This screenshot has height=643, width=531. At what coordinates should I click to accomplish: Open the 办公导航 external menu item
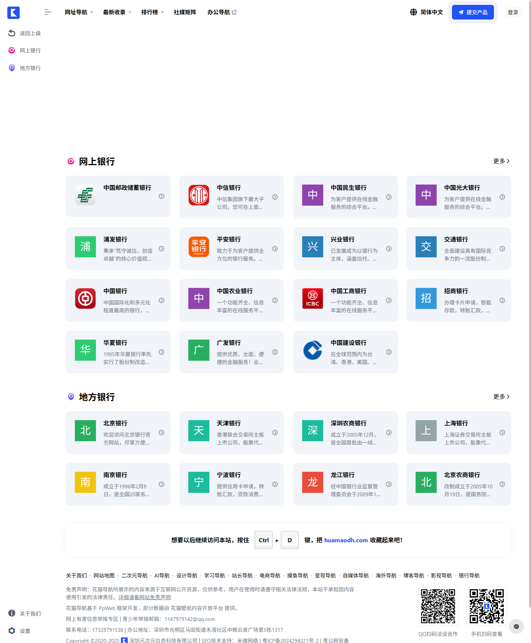click(x=222, y=12)
